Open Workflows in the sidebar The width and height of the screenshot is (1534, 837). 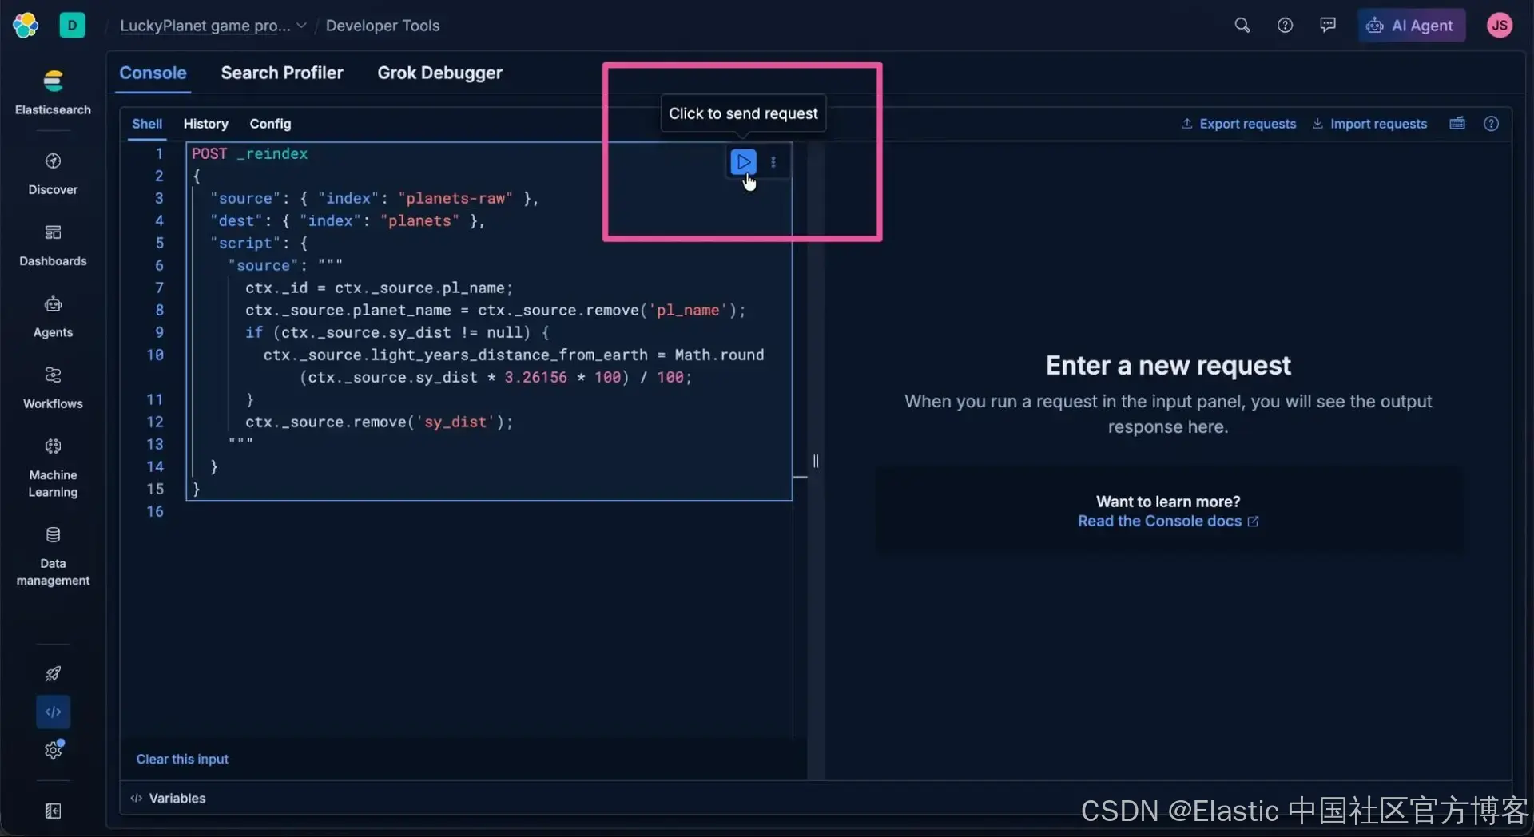pos(53,388)
